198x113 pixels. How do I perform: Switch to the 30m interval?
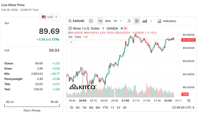pyautogui.click(x=108, y=21)
